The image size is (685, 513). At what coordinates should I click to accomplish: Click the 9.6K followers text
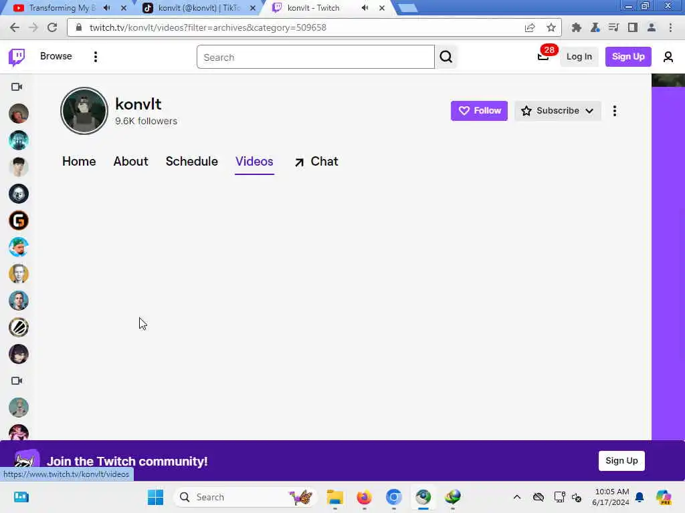point(146,122)
